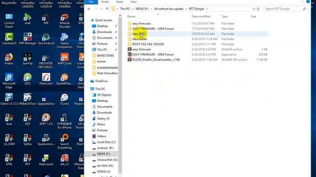Open Control Panel desktop icon
This screenshot has height=177, width=316.
pyautogui.click(x=9, y=21)
